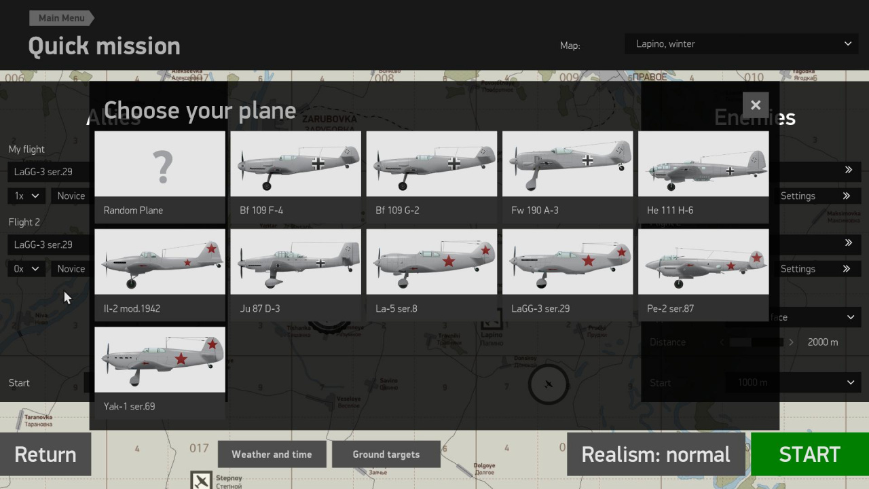This screenshot has width=869, height=489.
Task: Click double-arrow beside second enemy Settings
Action: 847,269
